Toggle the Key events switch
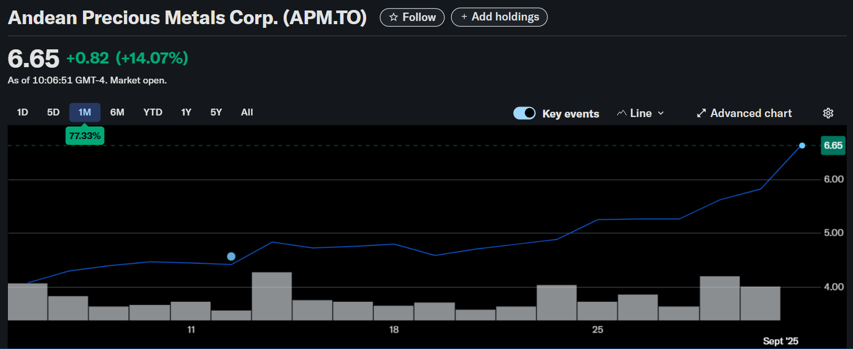This screenshot has width=853, height=349. 524,113
